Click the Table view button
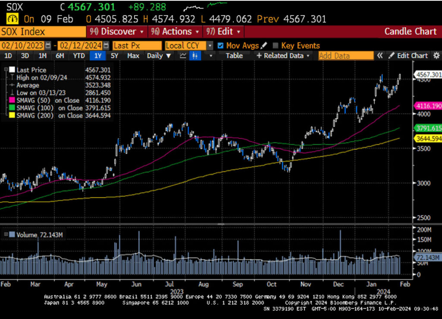Screen dimensions: 442x319 [234, 56]
